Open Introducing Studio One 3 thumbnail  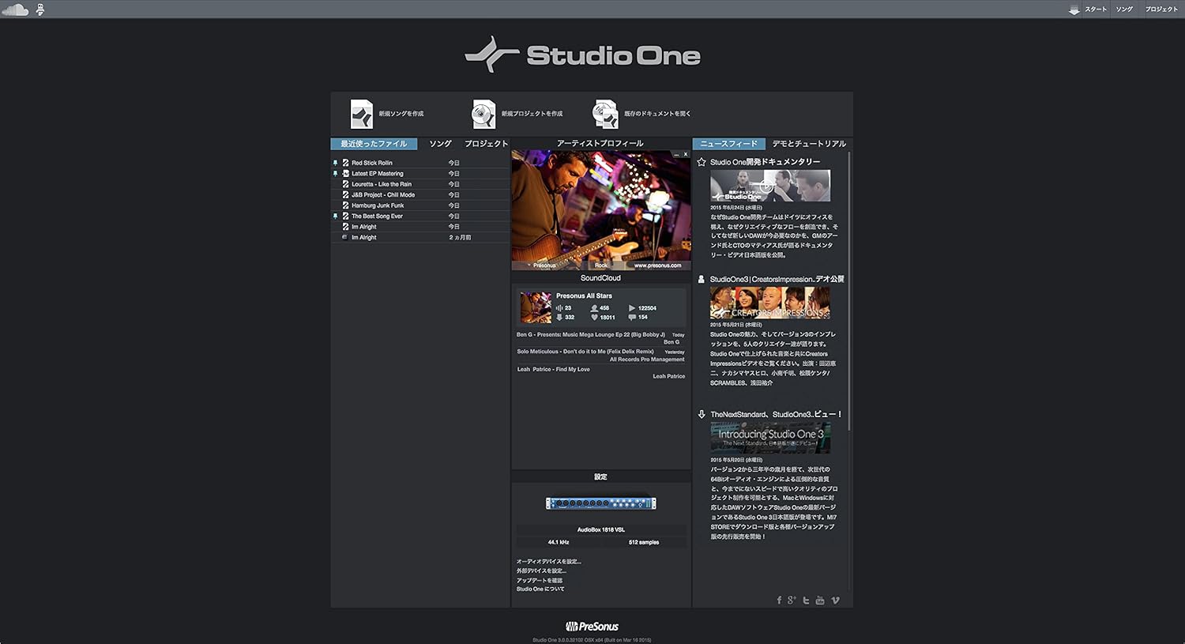770,438
